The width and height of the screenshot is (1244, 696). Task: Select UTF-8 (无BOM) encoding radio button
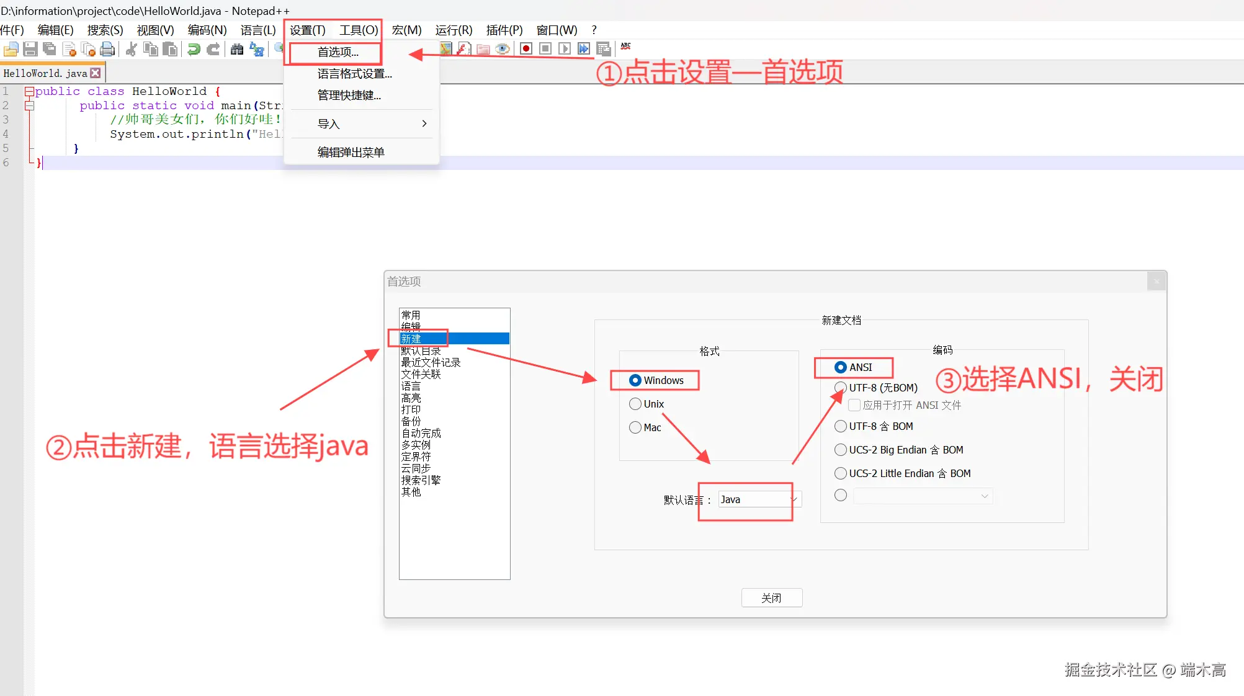pos(841,387)
